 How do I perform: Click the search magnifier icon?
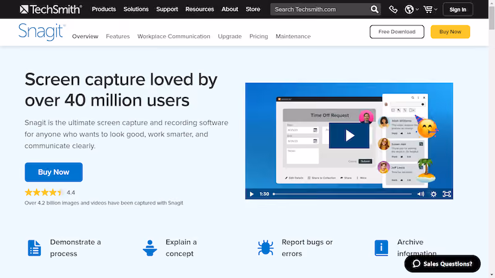click(x=374, y=9)
